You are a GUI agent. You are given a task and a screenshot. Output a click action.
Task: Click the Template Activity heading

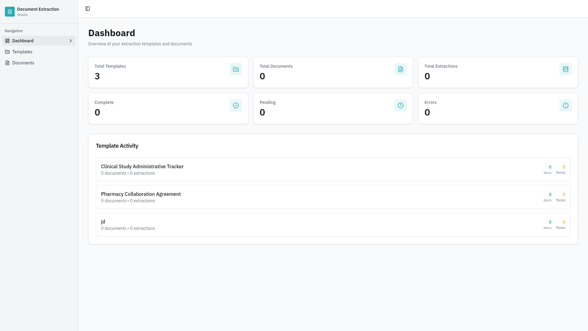[117, 146]
